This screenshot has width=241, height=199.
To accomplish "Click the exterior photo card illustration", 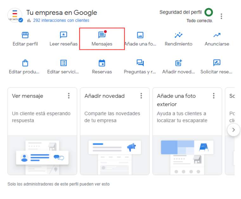I will pos(187,155).
